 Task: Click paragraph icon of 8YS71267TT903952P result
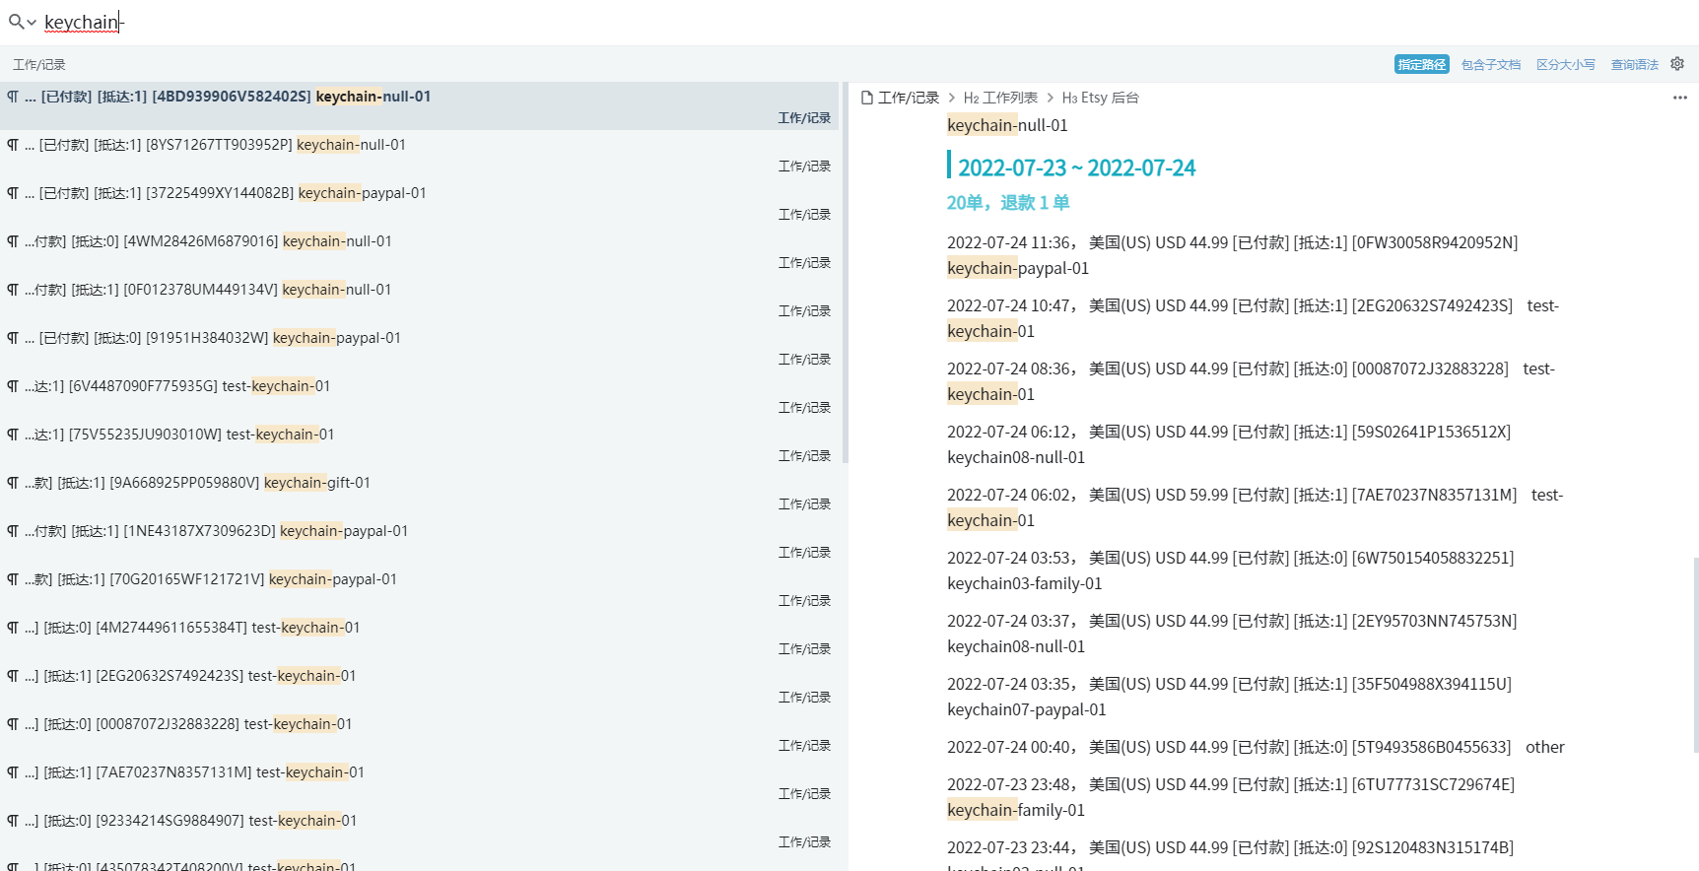click(x=13, y=145)
